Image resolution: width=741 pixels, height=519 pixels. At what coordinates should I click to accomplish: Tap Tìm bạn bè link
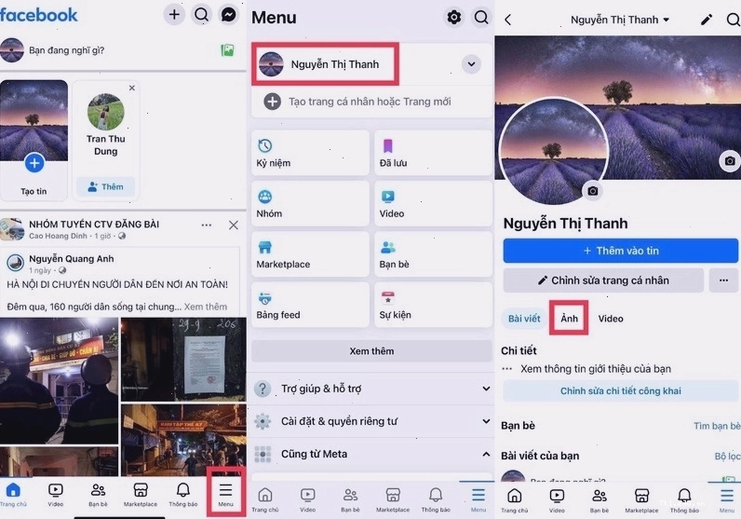pyautogui.click(x=717, y=426)
